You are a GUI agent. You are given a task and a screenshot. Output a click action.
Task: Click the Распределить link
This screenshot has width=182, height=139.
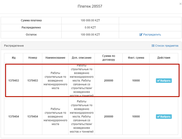point(152,34)
